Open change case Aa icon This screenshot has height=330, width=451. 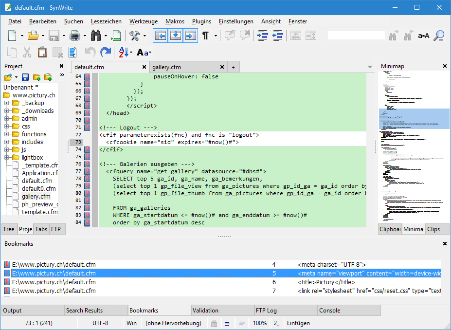[x=143, y=53]
